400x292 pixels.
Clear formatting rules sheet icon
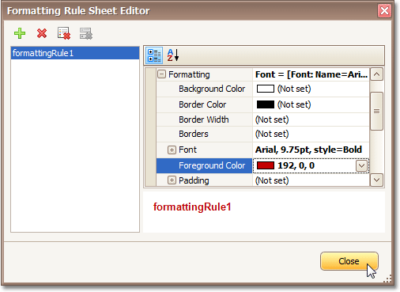tap(64, 33)
